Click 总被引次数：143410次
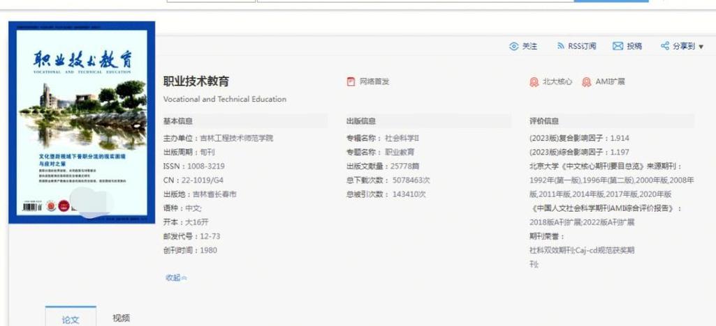 click(x=386, y=194)
